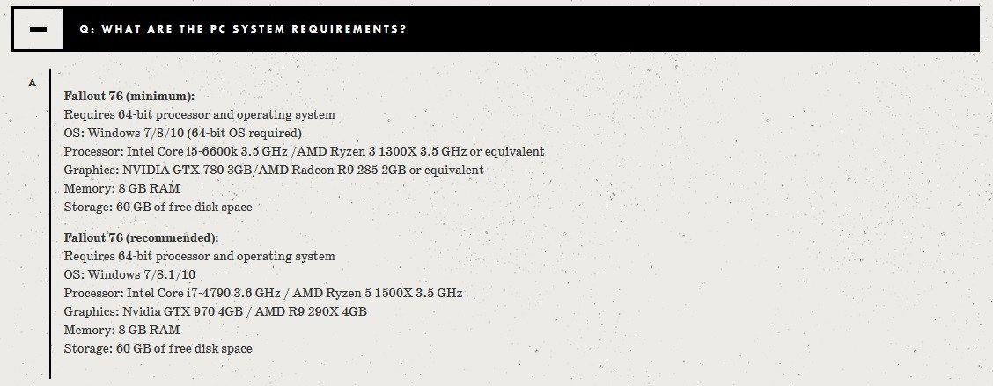The height and width of the screenshot is (386, 993).
Task: Click the 'A' answer label
Action: click(33, 83)
